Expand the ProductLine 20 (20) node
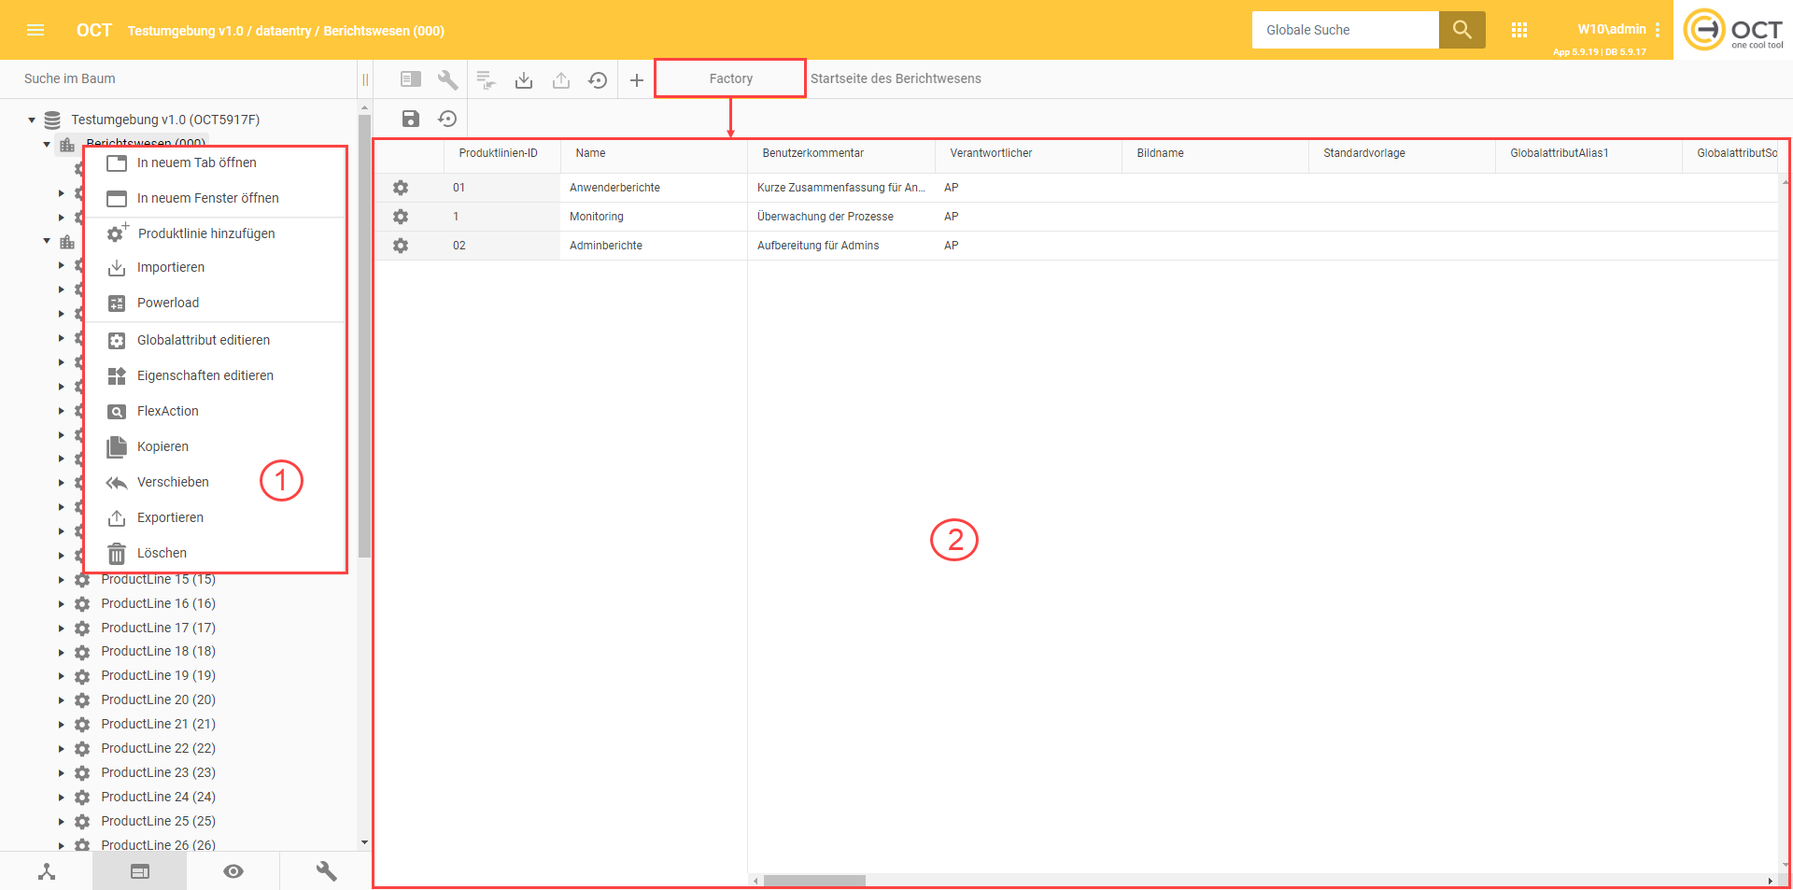The height and width of the screenshot is (890, 1793). tap(62, 700)
